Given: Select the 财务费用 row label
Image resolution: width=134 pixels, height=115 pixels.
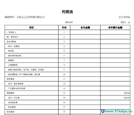Looking at the screenshot, I should click(10, 112).
